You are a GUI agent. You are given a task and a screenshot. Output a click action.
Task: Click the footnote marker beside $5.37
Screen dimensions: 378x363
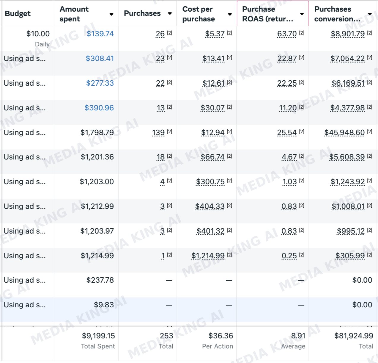(x=229, y=33)
